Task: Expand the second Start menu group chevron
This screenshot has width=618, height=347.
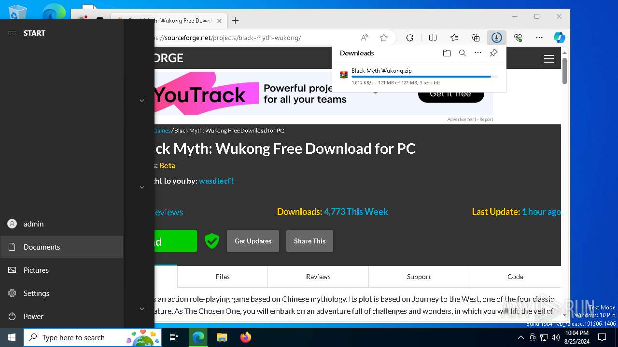Action: tap(142, 187)
